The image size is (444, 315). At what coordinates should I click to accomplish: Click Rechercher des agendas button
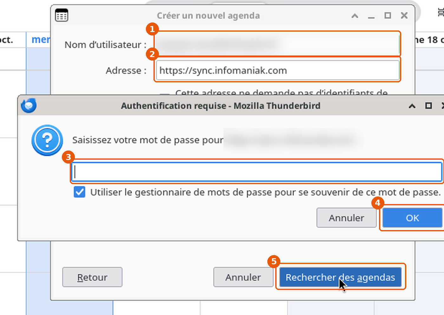tap(340, 277)
